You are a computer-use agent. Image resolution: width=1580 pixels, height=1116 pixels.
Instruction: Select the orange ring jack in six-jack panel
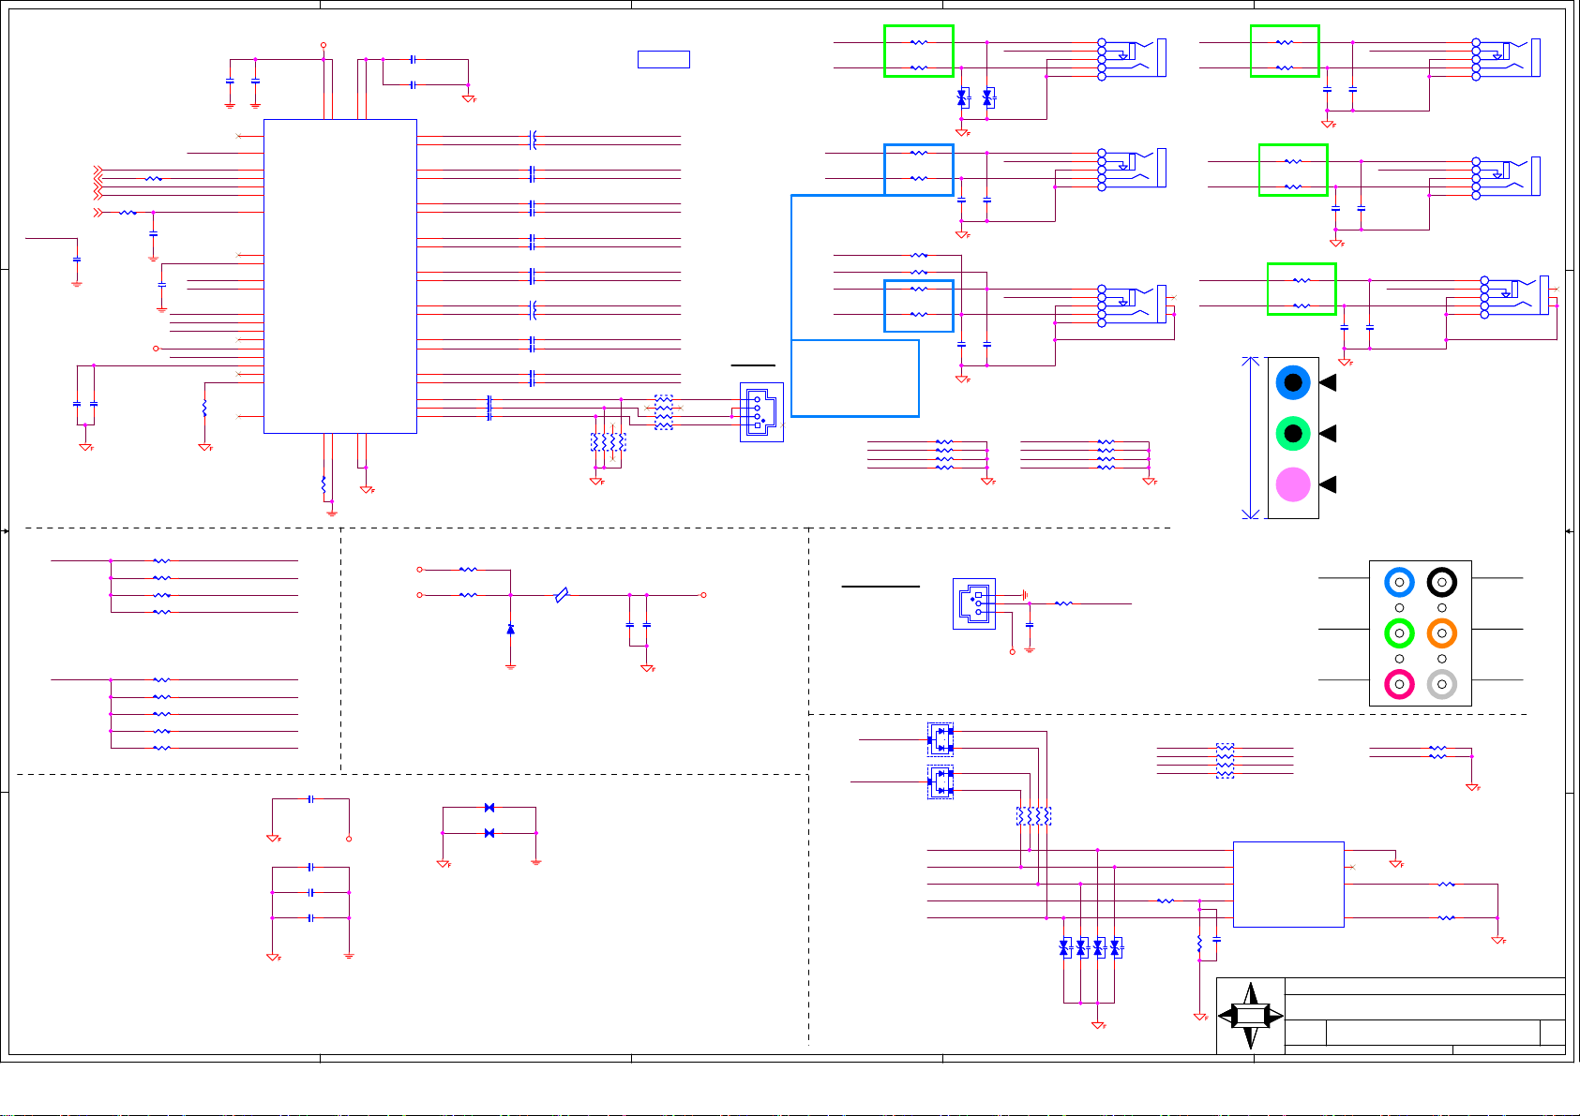click(x=1442, y=633)
